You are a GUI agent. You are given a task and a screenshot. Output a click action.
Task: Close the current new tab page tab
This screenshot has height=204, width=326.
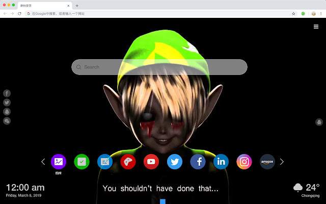point(68,6)
